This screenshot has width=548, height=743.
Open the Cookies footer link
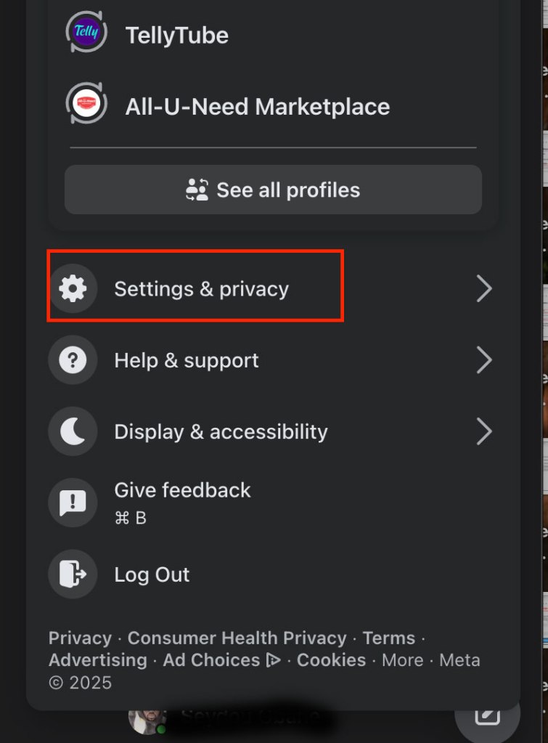tap(331, 660)
